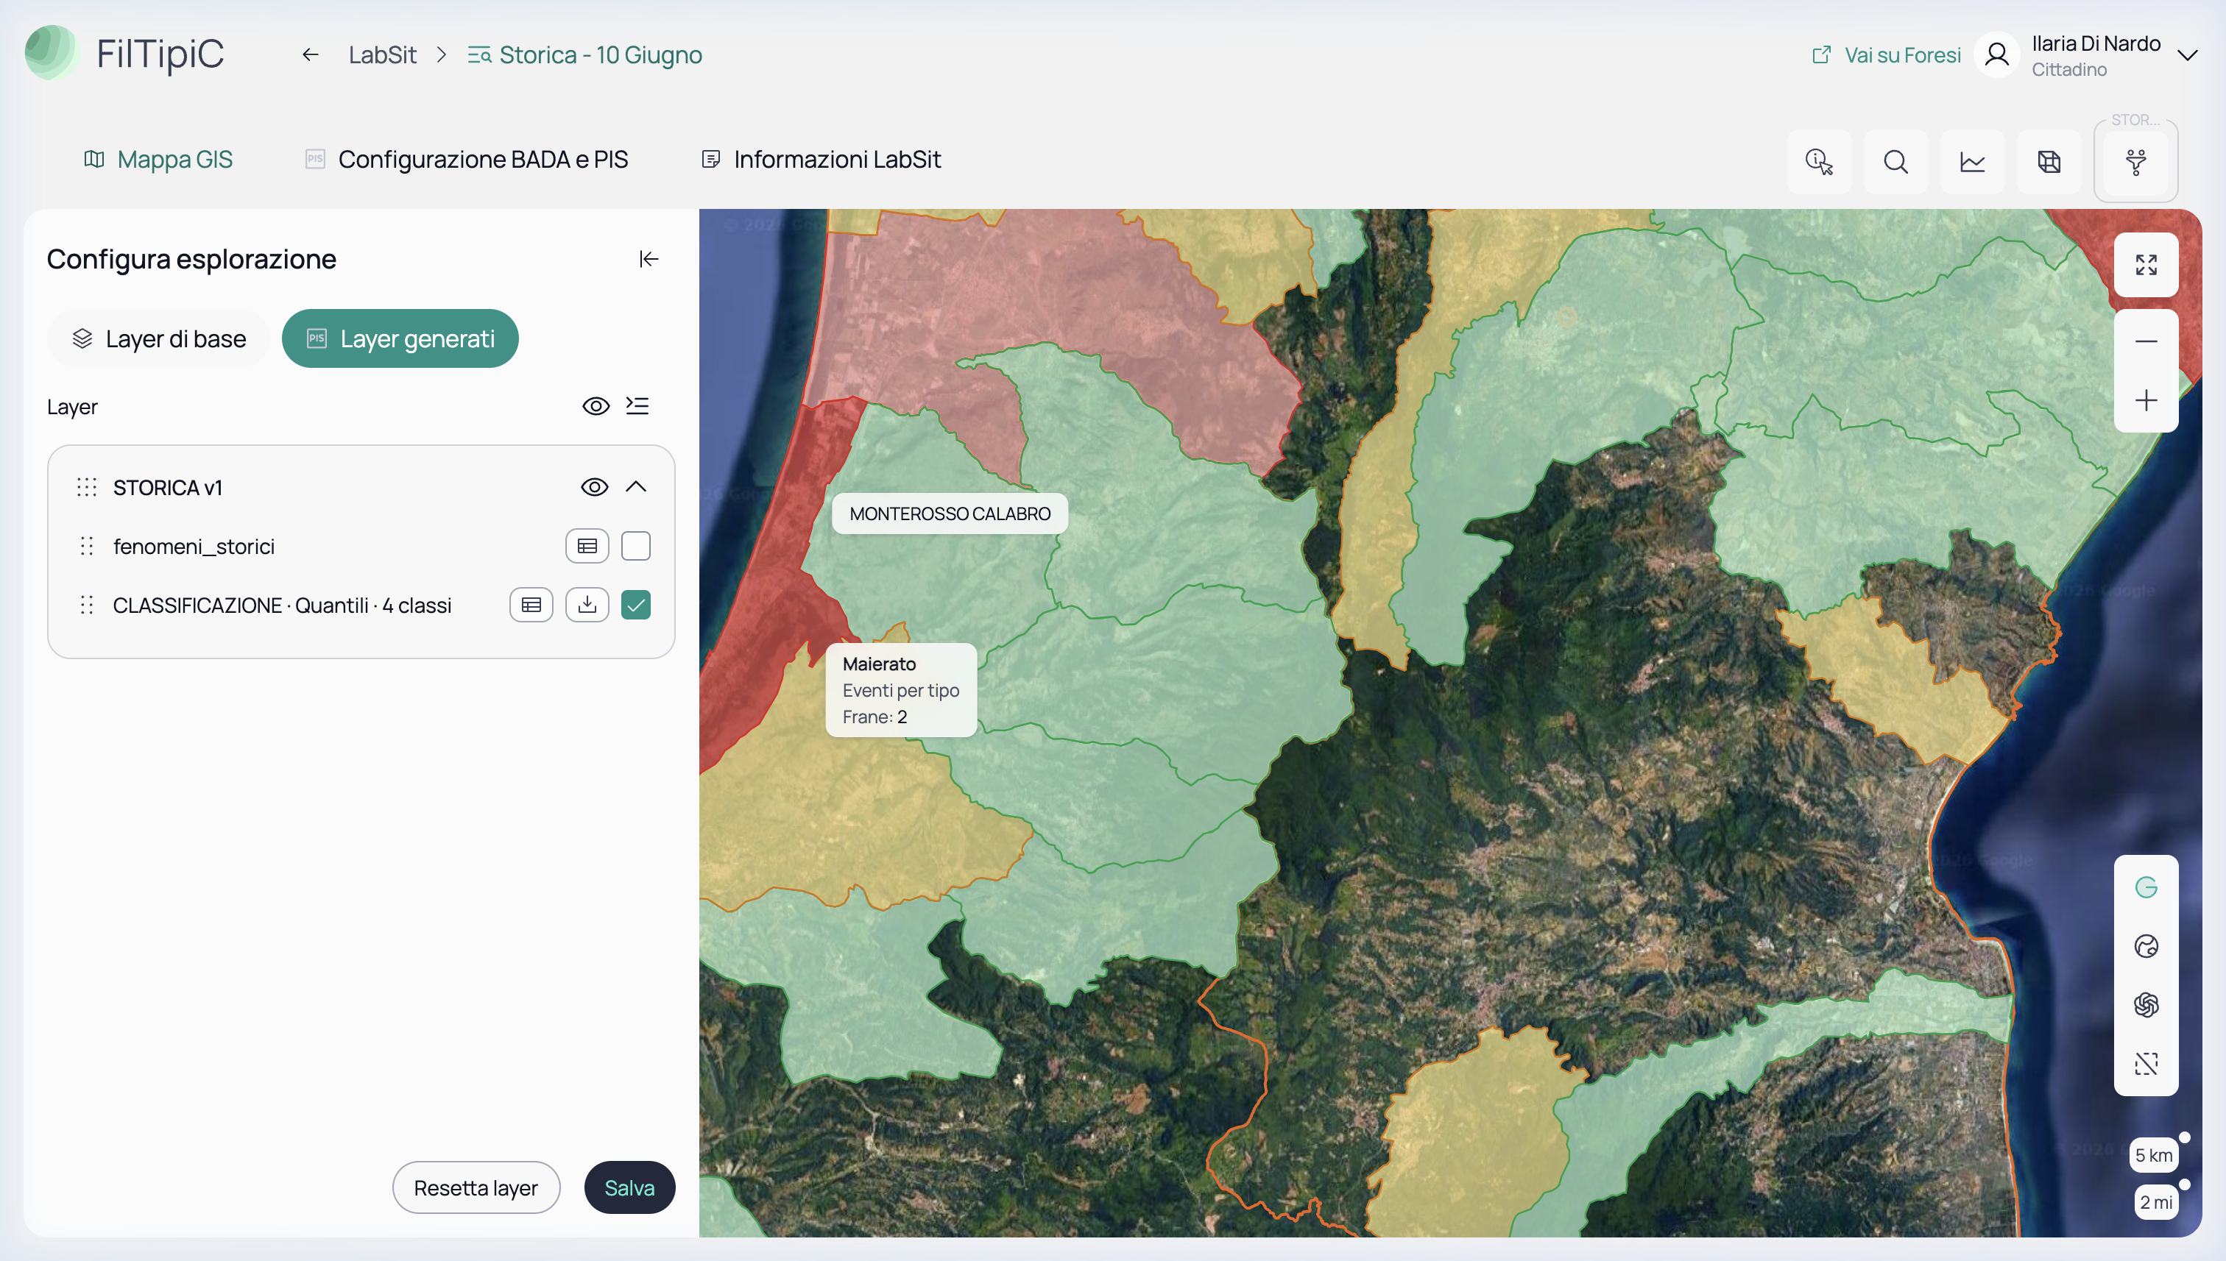This screenshot has width=2226, height=1261.
Task: Activate the info pointer identify tool
Action: [1819, 161]
